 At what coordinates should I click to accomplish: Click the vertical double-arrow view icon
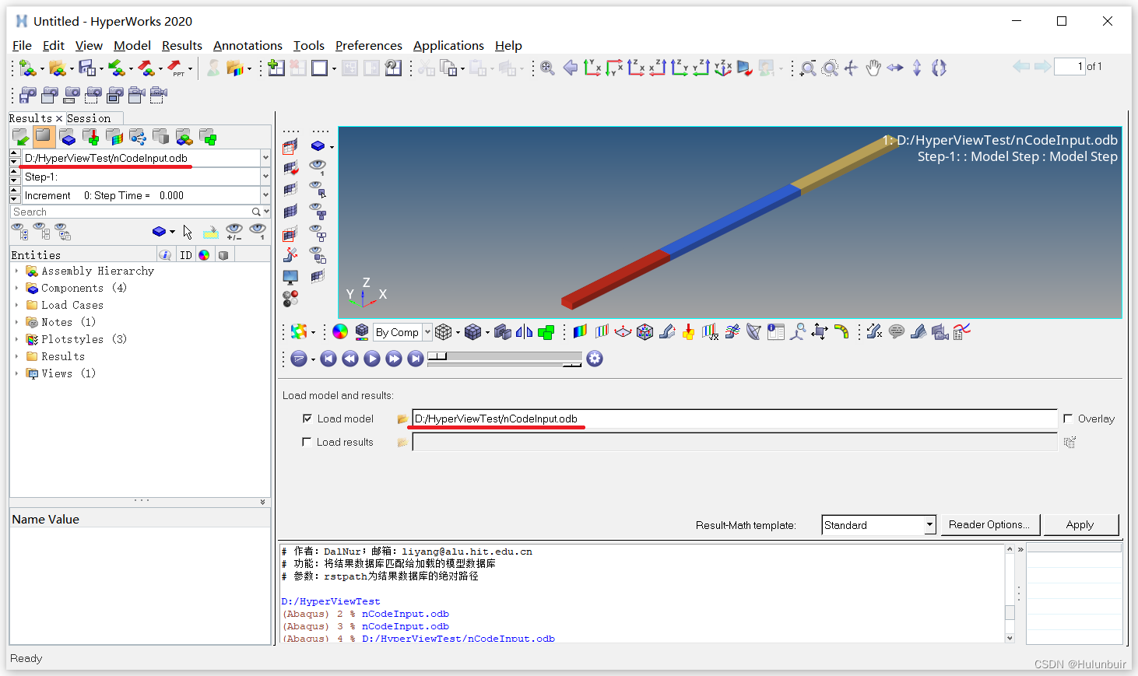point(917,68)
